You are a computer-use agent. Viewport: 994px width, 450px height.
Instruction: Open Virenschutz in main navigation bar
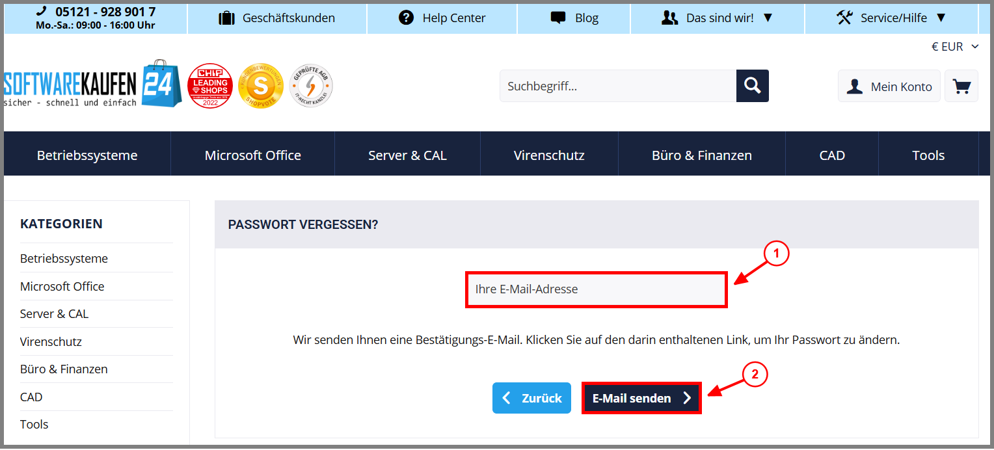coord(549,155)
